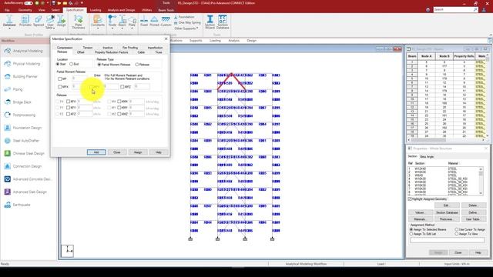Switch to the Truss tab
This screenshot has width=493, height=277.
pos(159,52)
